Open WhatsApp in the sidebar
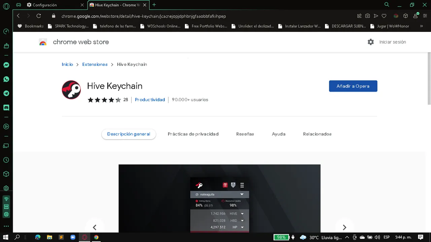 pyautogui.click(x=6, y=79)
